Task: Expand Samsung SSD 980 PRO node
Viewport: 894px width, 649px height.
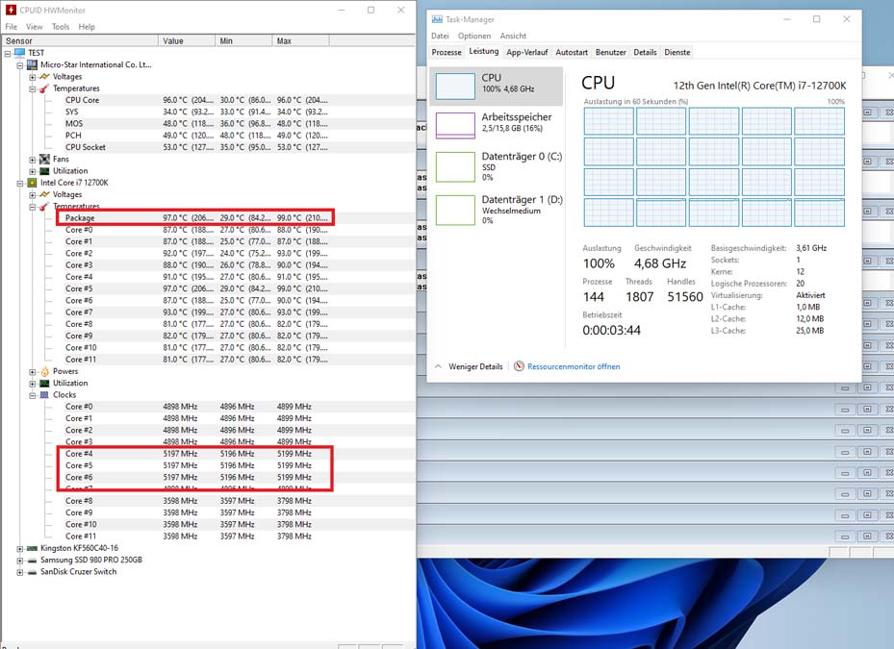Action: click(20, 561)
